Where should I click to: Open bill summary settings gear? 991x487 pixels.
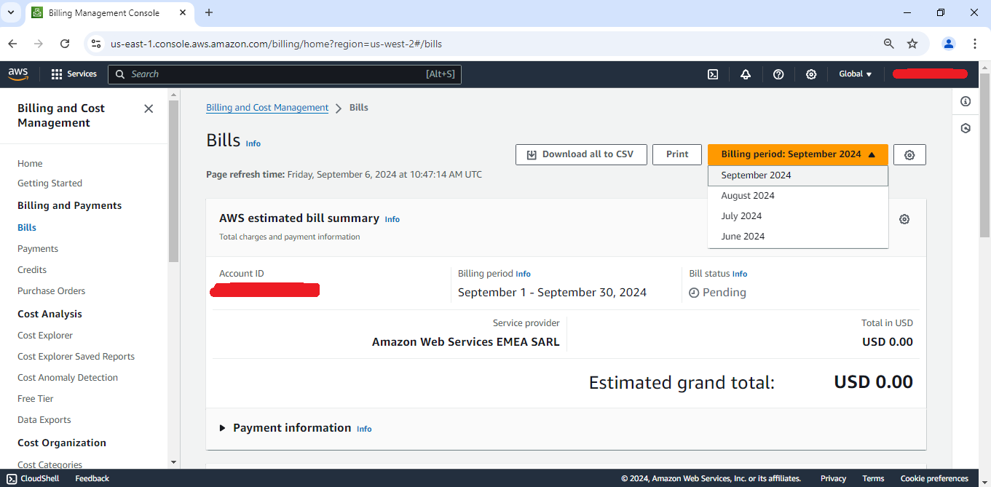click(x=904, y=219)
